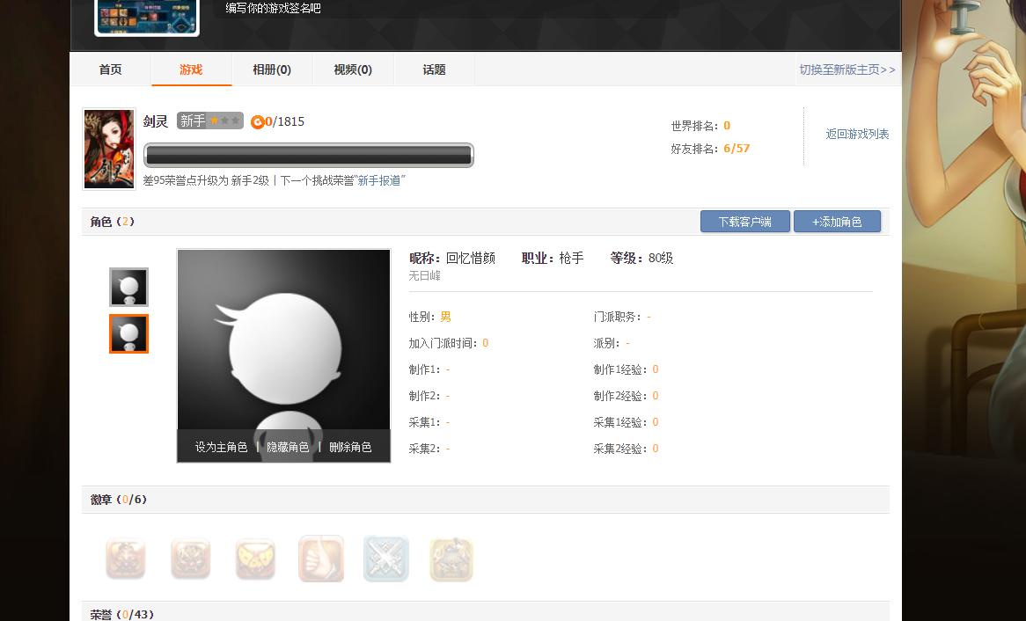The width and height of the screenshot is (1026, 621).
Task: Click the 剑灵 game avatar icon
Action: pos(109,148)
